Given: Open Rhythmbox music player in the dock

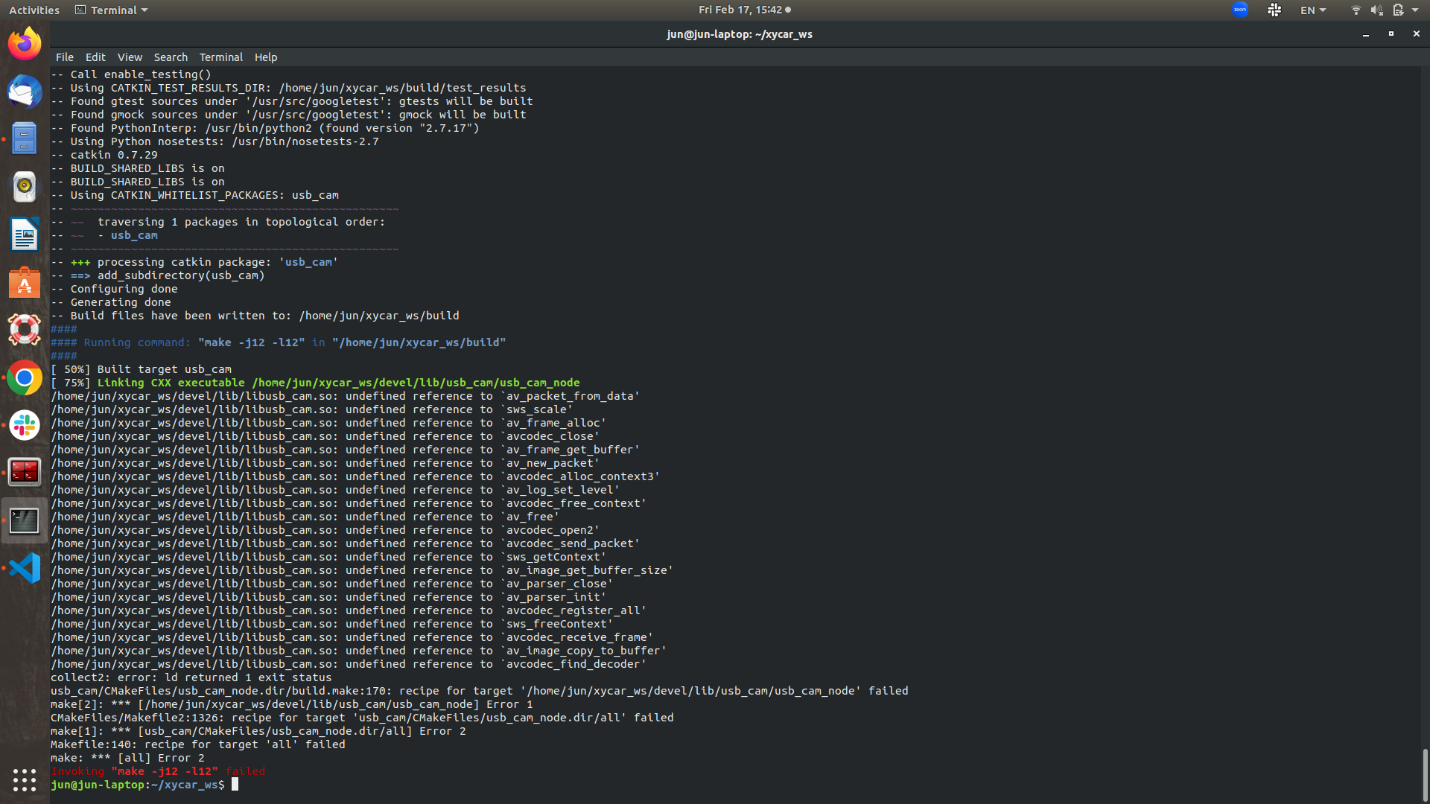Looking at the screenshot, I should [25, 187].
